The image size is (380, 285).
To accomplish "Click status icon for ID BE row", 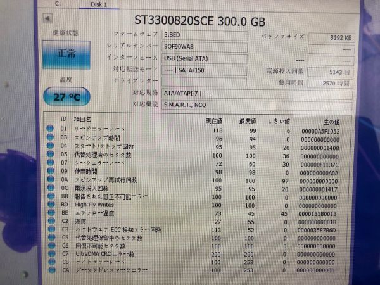I will 51,213.
